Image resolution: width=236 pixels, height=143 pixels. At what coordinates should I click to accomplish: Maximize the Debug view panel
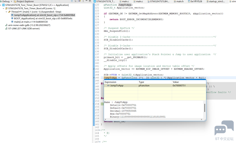(x=90, y=1)
